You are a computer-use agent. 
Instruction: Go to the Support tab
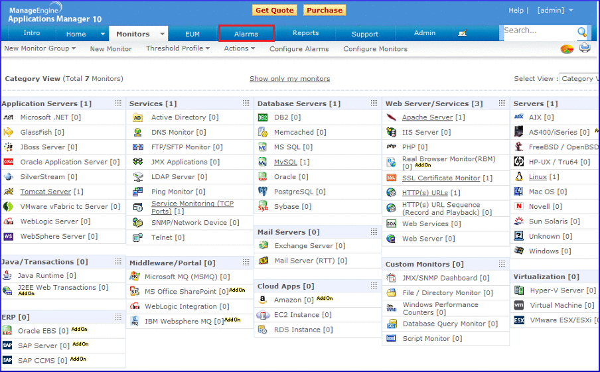point(364,34)
